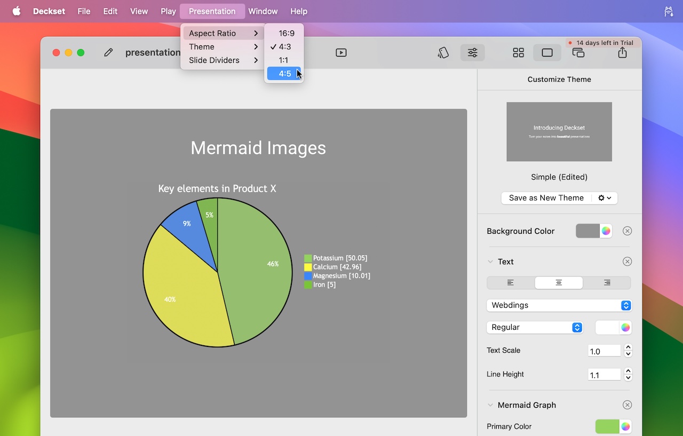The image size is (683, 436).
Task: Open the Regular font style dropdown
Action: (534, 328)
